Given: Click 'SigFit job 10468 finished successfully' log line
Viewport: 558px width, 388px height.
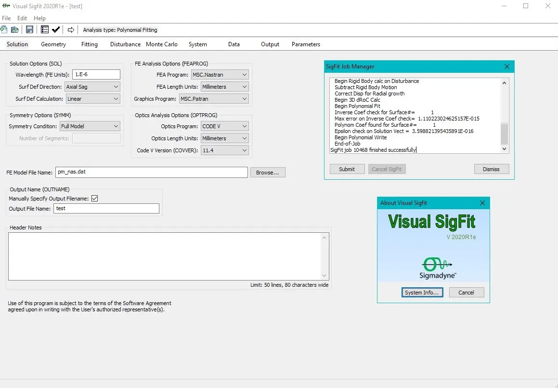Looking at the screenshot, I should (373, 150).
